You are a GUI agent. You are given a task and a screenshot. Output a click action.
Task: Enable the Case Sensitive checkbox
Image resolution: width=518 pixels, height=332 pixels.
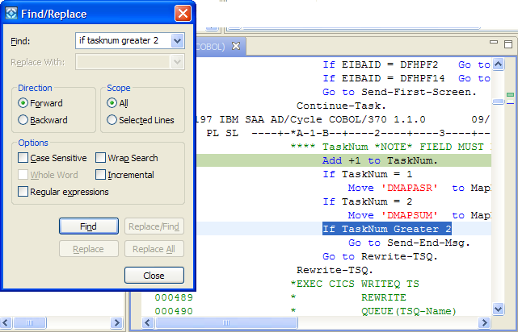[23, 158]
